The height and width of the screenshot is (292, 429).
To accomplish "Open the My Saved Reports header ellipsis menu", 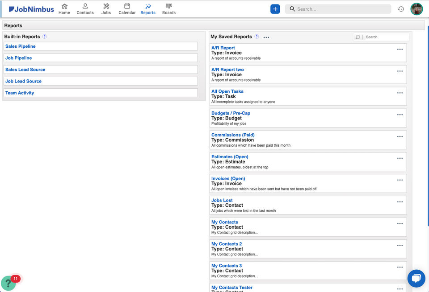I will tap(266, 37).
